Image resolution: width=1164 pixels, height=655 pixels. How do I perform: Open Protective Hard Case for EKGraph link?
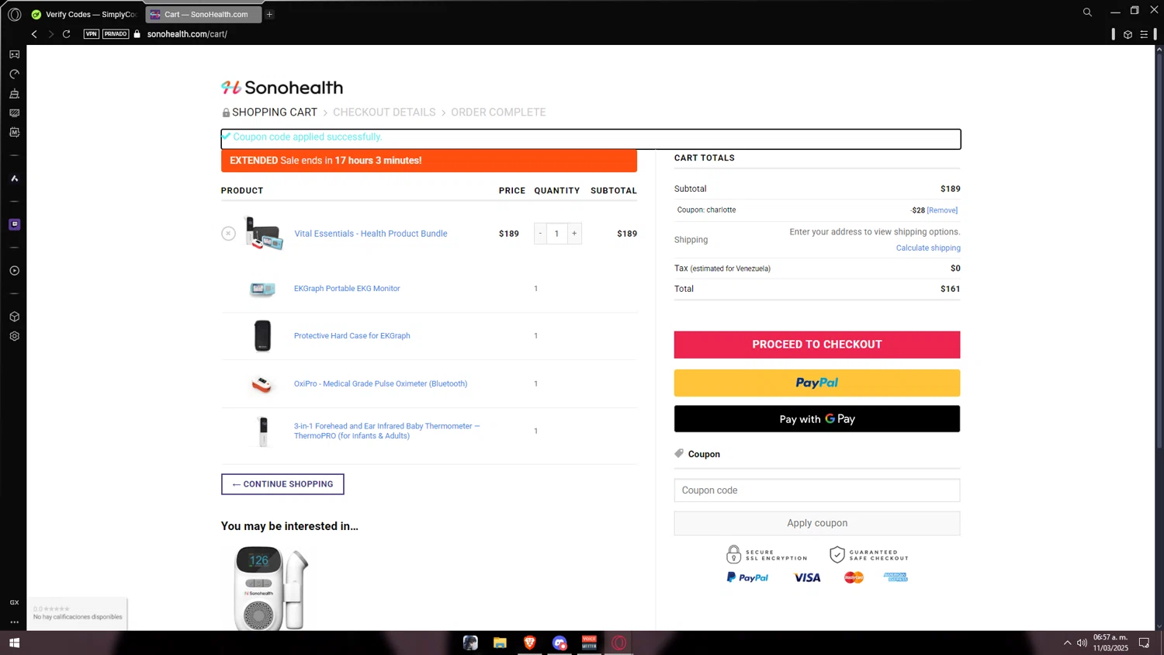(352, 336)
